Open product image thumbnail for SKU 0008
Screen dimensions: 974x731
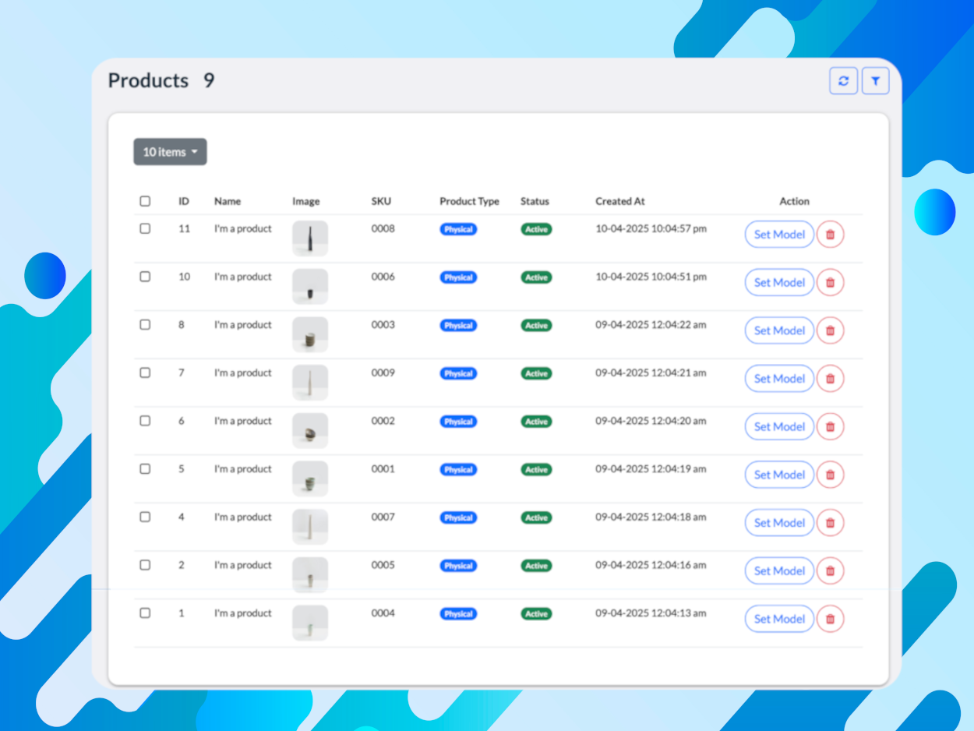[x=310, y=238]
